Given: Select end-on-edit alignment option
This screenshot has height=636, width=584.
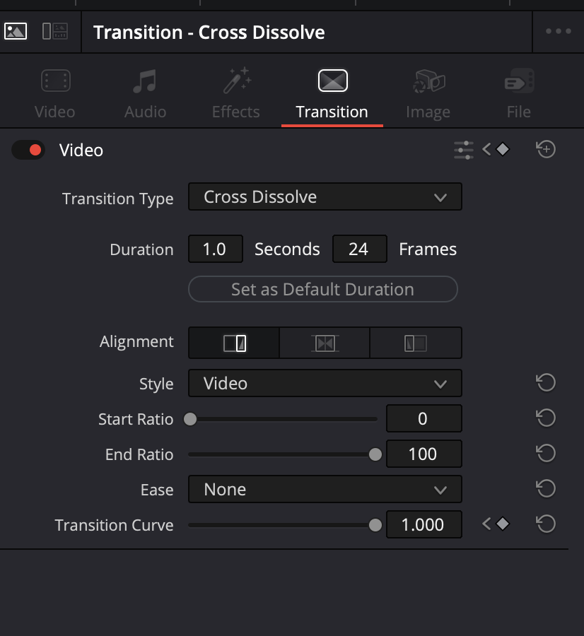Looking at the screenshot, I should 234,343.
